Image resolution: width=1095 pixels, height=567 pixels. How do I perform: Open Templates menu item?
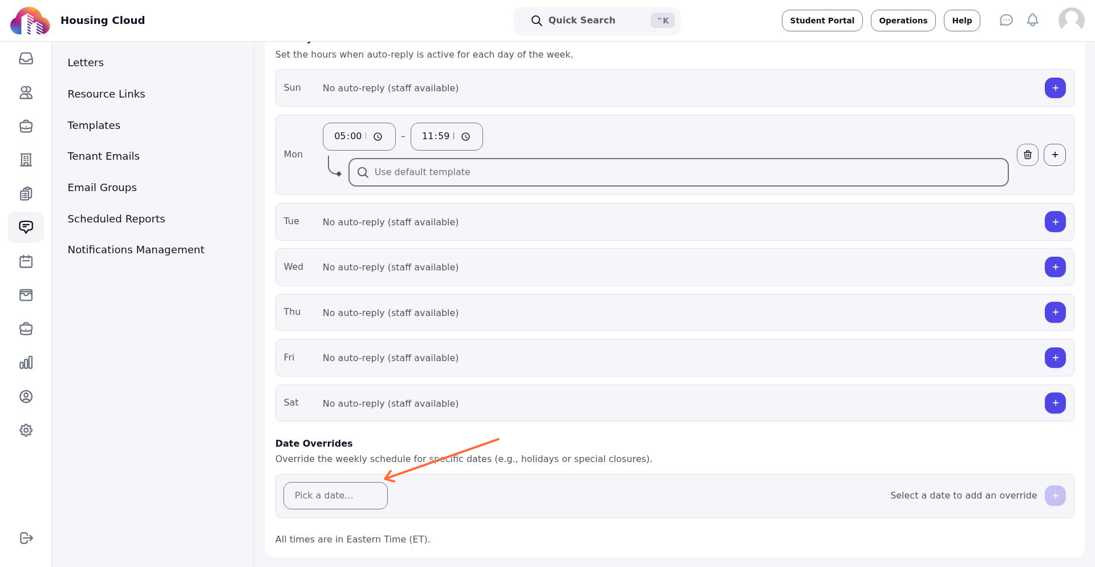pyautogui.click(x=94, y=125)
